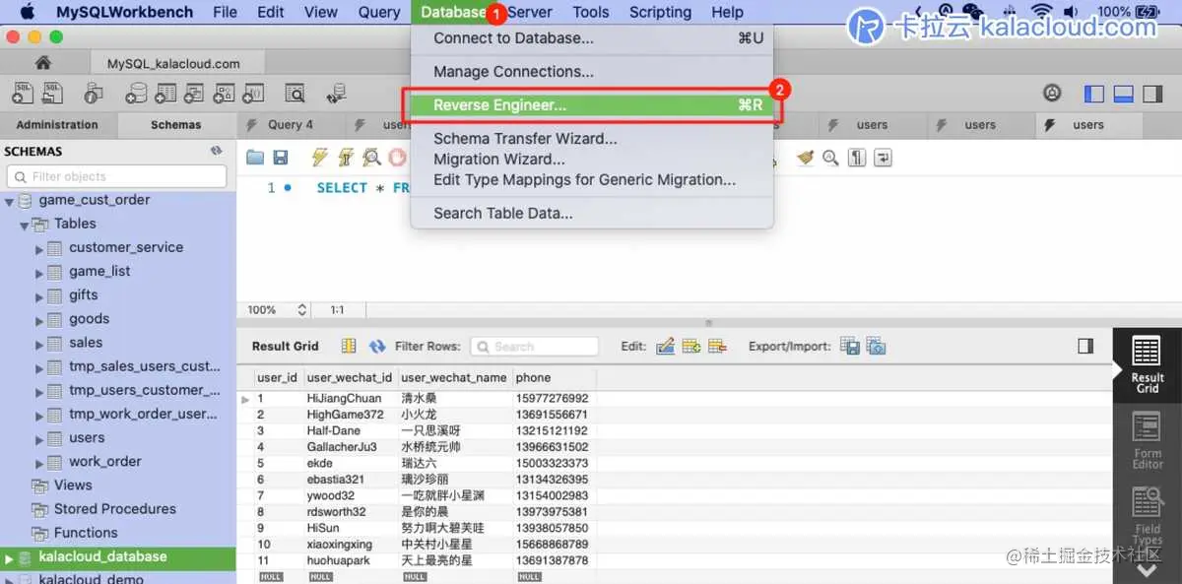
Task: Click the search table data toolbar icon
Action: coord(295,94)
